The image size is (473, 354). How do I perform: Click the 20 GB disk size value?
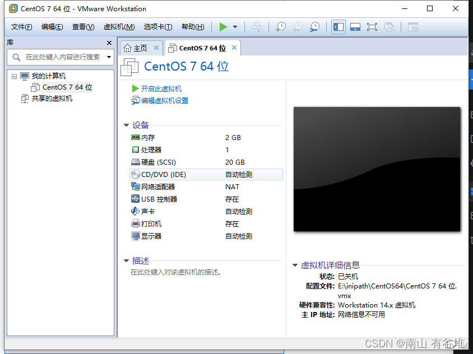point(235,162)
